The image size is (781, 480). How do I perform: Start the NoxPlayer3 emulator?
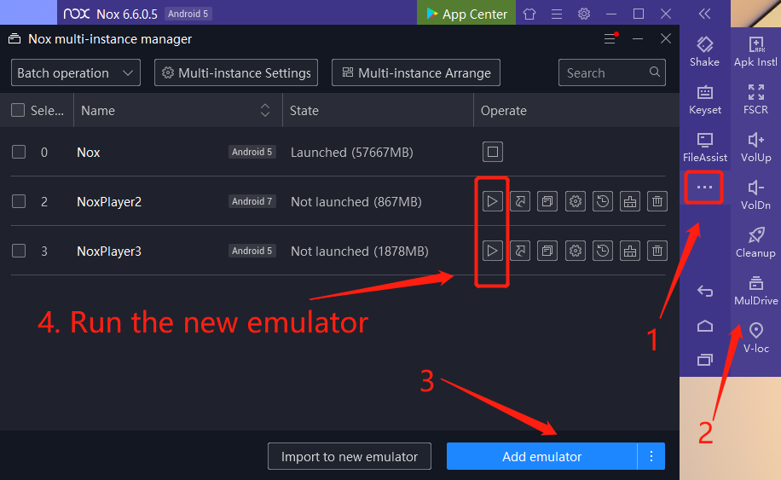click(x=493, y=251)
